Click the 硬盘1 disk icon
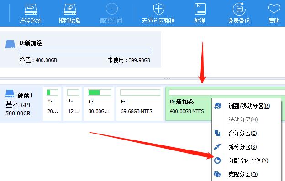285x181 pixels. [x=10, y=93]
